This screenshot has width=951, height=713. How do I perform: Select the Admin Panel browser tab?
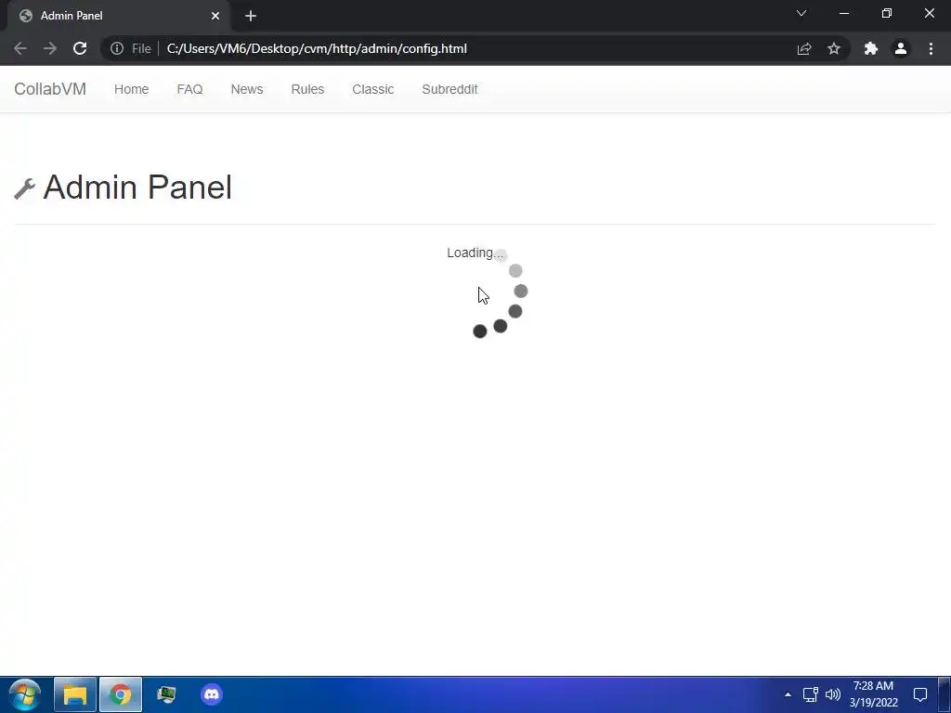120,16
